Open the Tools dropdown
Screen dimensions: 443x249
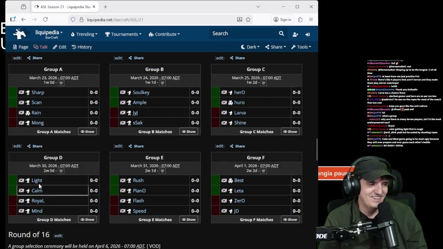(x=301, y=47)
